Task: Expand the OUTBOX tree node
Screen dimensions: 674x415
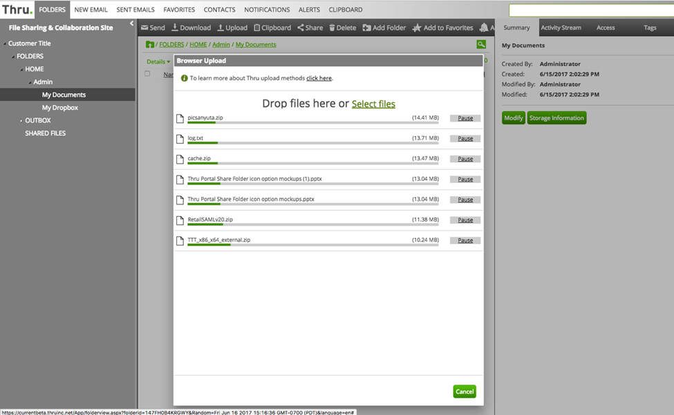Action: click(x=21, y=121)
